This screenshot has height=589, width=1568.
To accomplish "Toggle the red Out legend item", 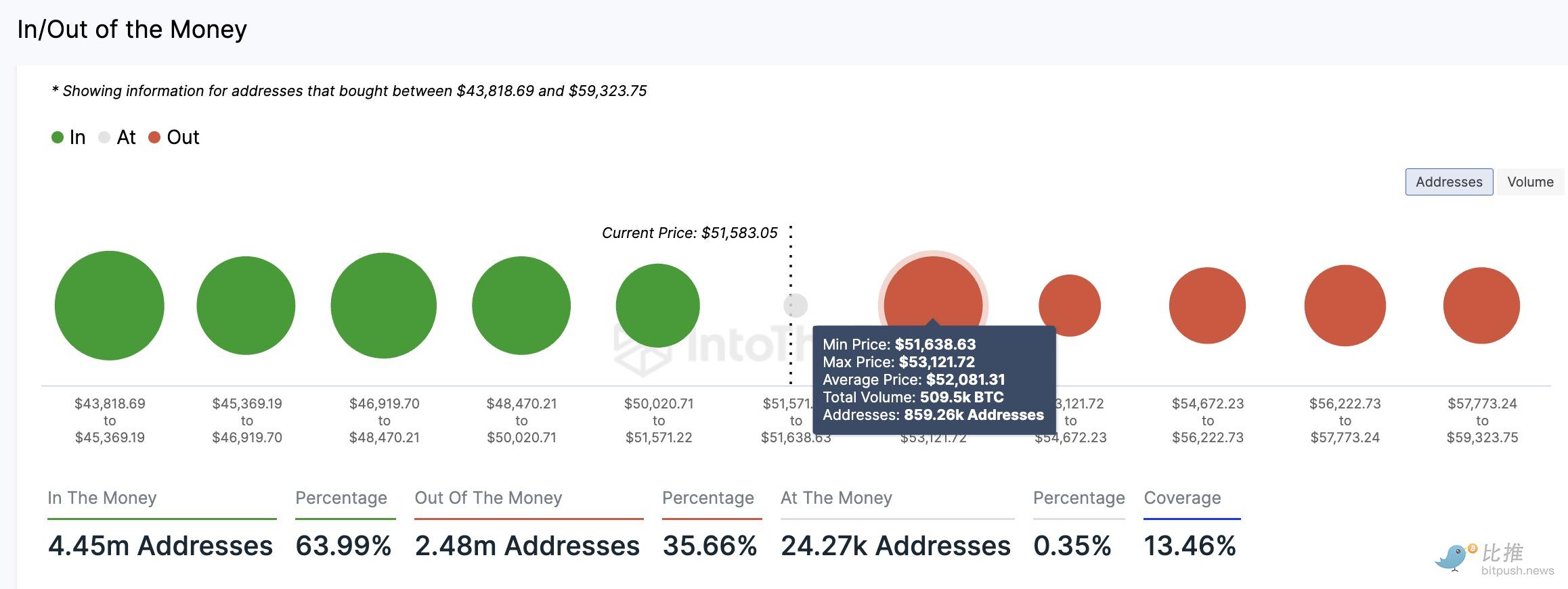I will [x=174, y=137].
